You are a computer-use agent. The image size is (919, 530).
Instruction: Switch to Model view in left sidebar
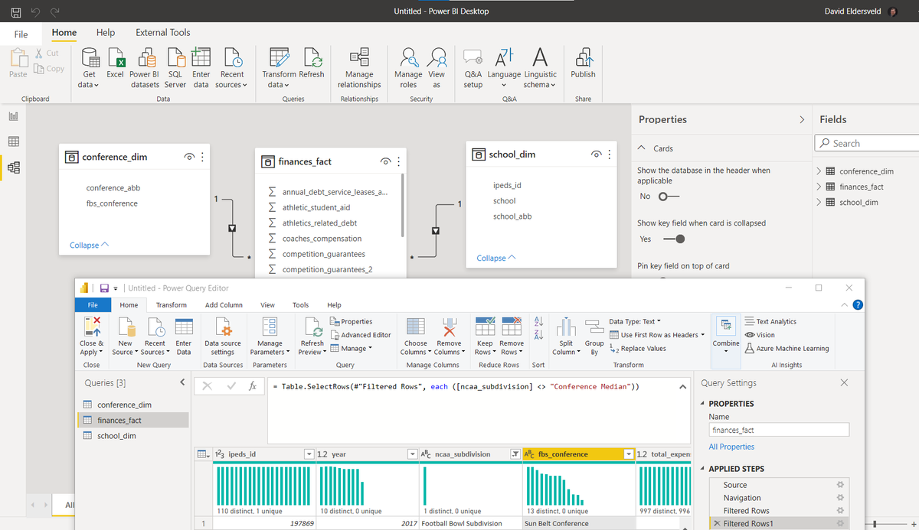pyautogui.click(x=13, y=167)
